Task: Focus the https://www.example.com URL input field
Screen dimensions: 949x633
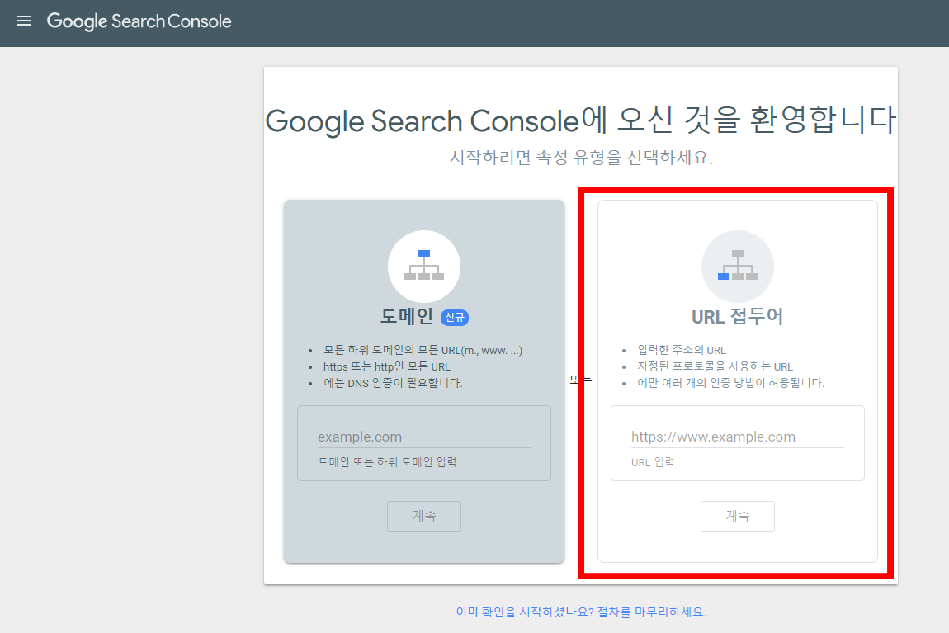Action: (x=737, y=437)
